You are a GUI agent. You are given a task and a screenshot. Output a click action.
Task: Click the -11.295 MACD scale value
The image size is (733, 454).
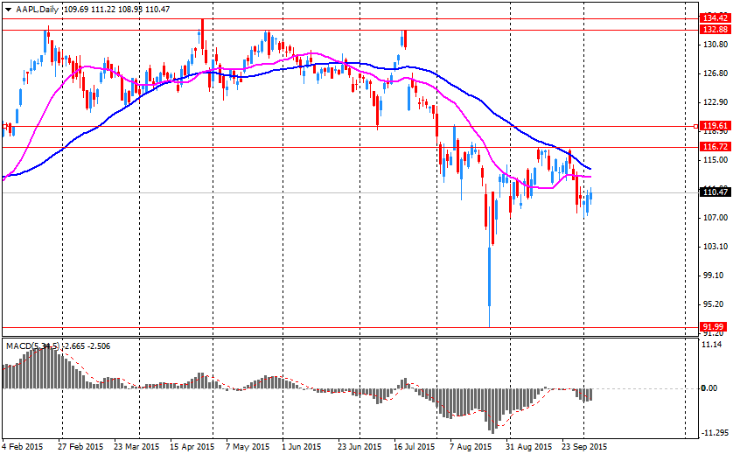(716, 432)
